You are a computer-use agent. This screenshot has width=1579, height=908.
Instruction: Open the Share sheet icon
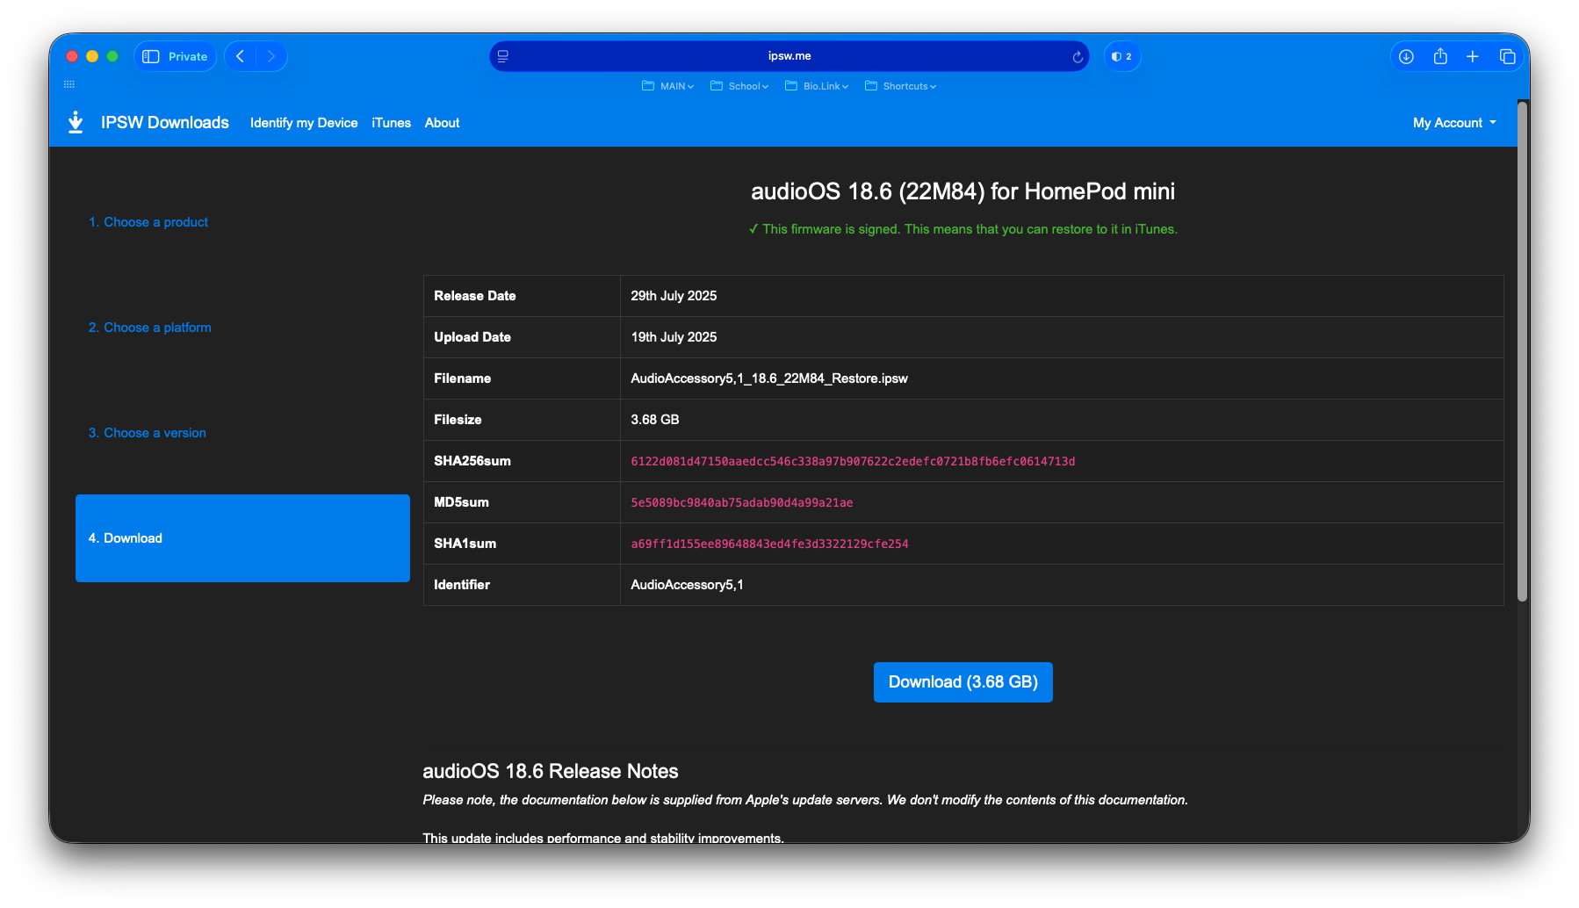tap(1440, 56)
